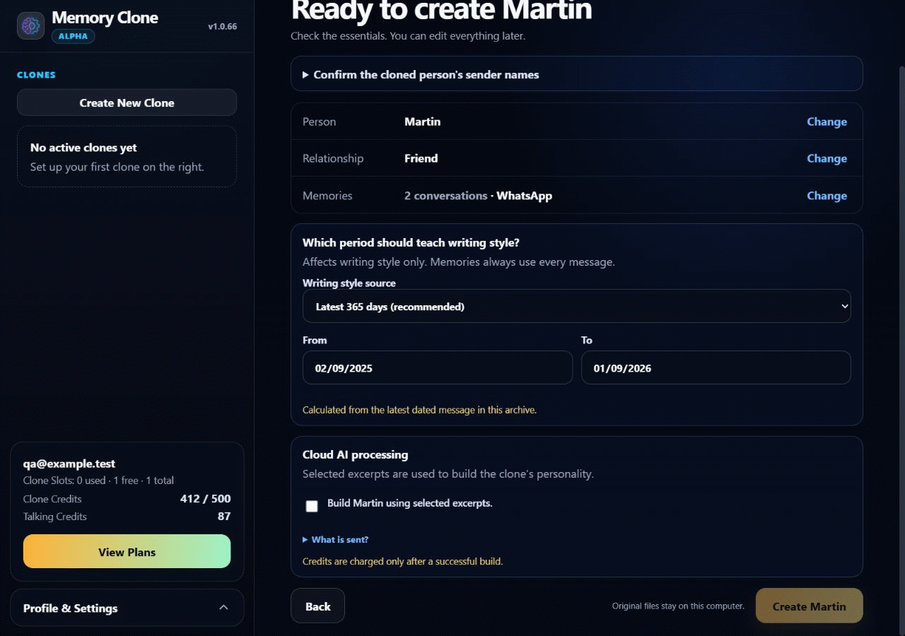Image resolution: width=905 pixels, height=636 pixels.
Task: Click the Friend relationship value
Action: pos(421,158)
